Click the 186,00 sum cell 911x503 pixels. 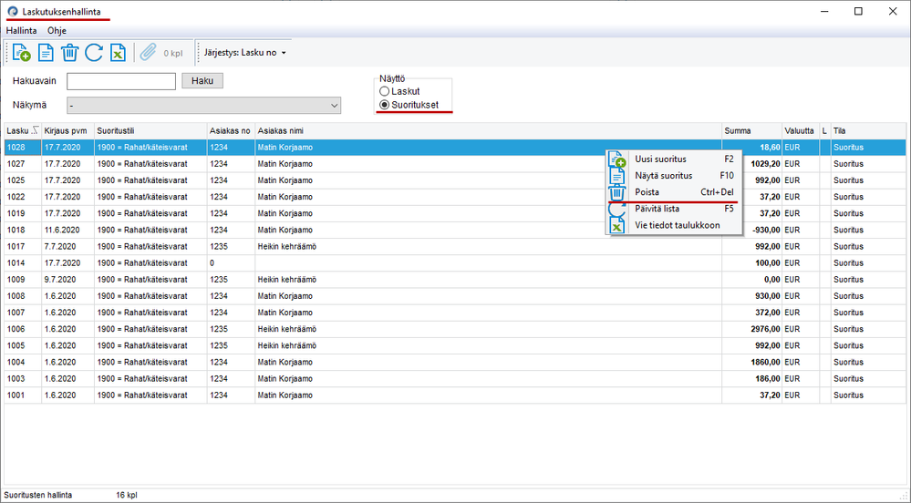[751, 379]
